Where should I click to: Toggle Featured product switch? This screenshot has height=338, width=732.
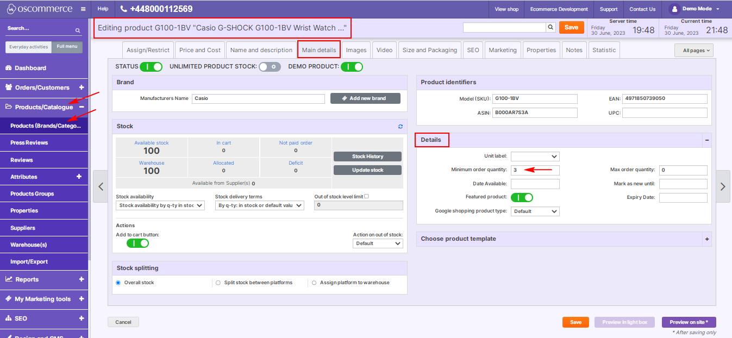(522, 197)
